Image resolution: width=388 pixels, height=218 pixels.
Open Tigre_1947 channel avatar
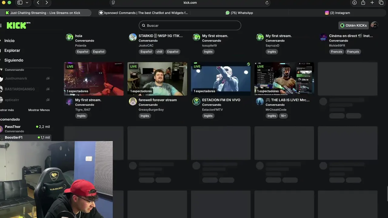pyautogui.click(x=69, y=101)
